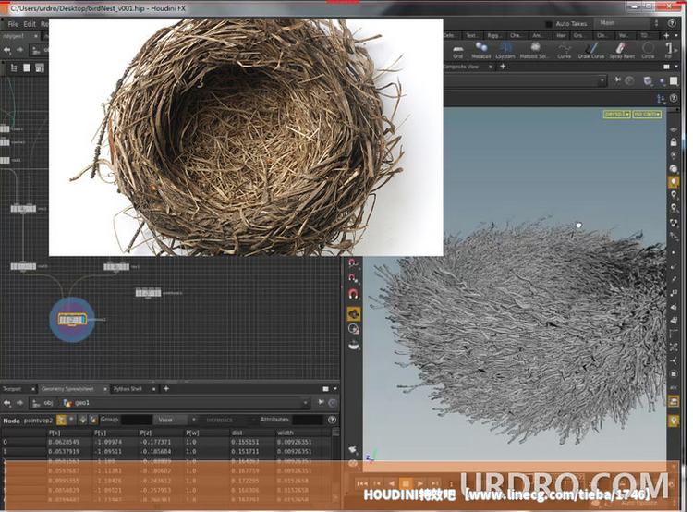Select the Spray Paint shelf tool
693x512 pixels.
point(622,51)
